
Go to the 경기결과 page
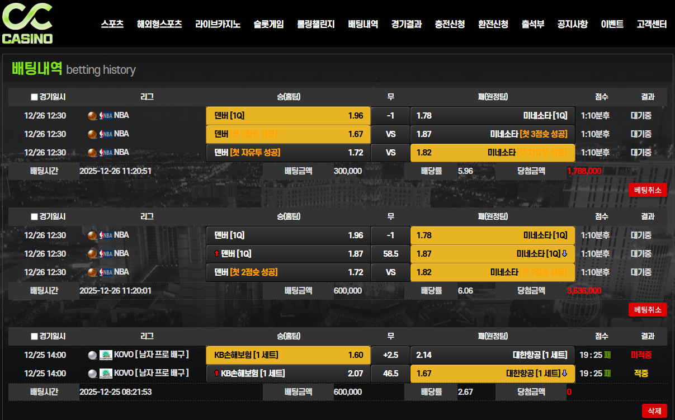406,25
